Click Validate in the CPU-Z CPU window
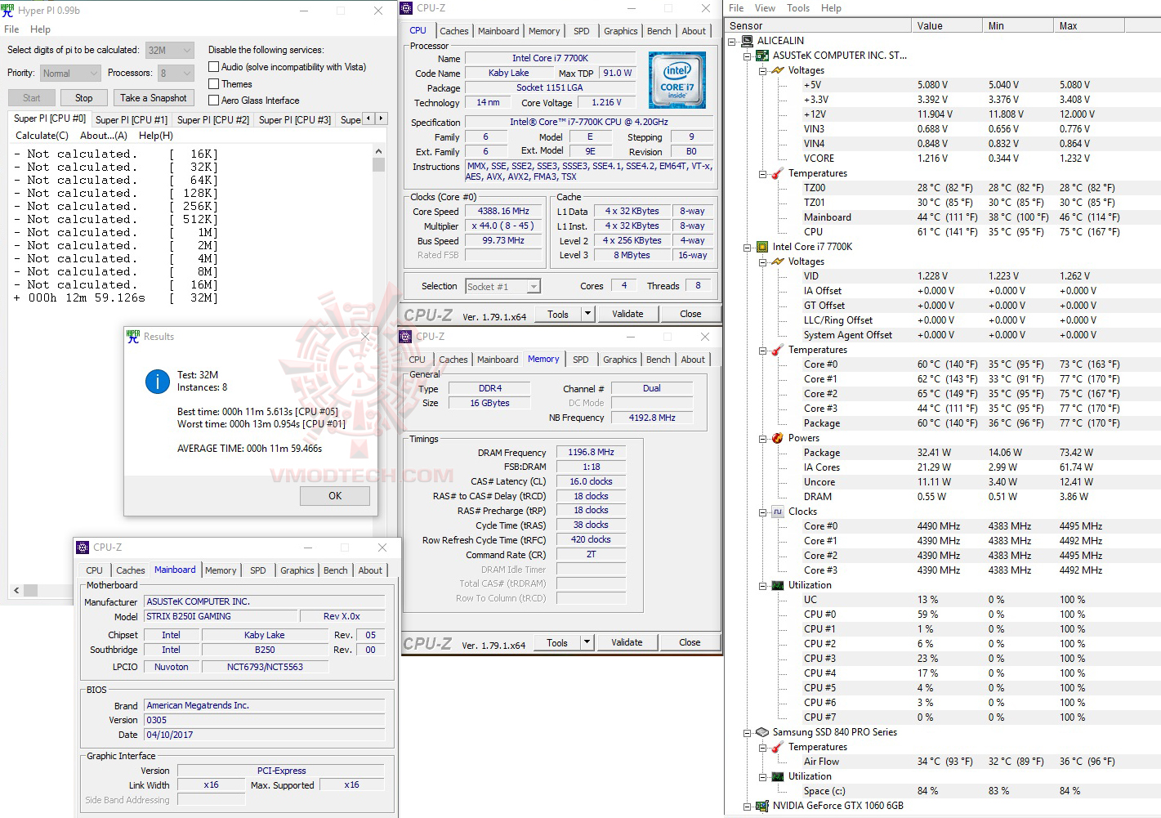Screen dimensions: 1161x818 point(627,314)
